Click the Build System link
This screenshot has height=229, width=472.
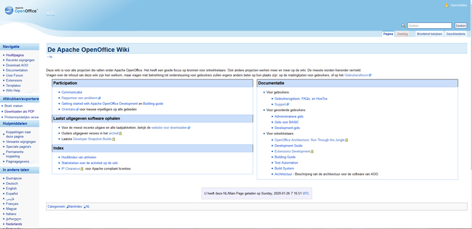click(284, 168)
